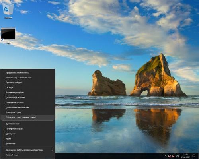Expand 'Завершение работы или выход из системы' submenu

(x=27, y=150)
